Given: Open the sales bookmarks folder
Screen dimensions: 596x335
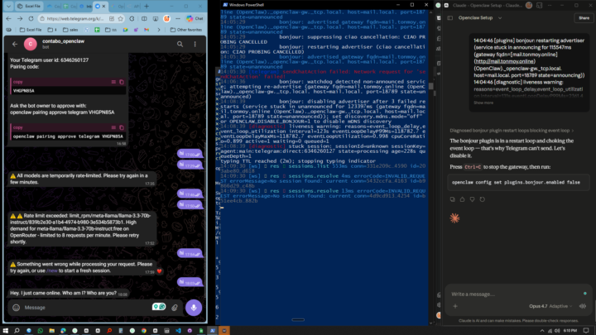Looking at the screenshot, I should [x=70, y=30].
